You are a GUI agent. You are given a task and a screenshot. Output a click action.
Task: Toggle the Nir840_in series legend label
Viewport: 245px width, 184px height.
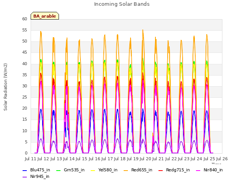[213, 170]
